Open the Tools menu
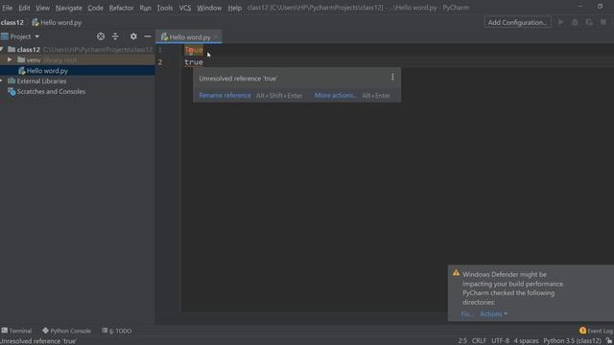Viewport: 614px width, 345px height. coord(164,8)
